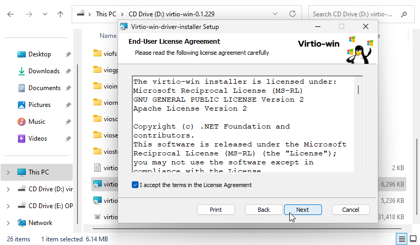Uncheck the accept license terms checkbox
Image resolution: width=420 pixels, height=245 pixels.
coord(136,185)
